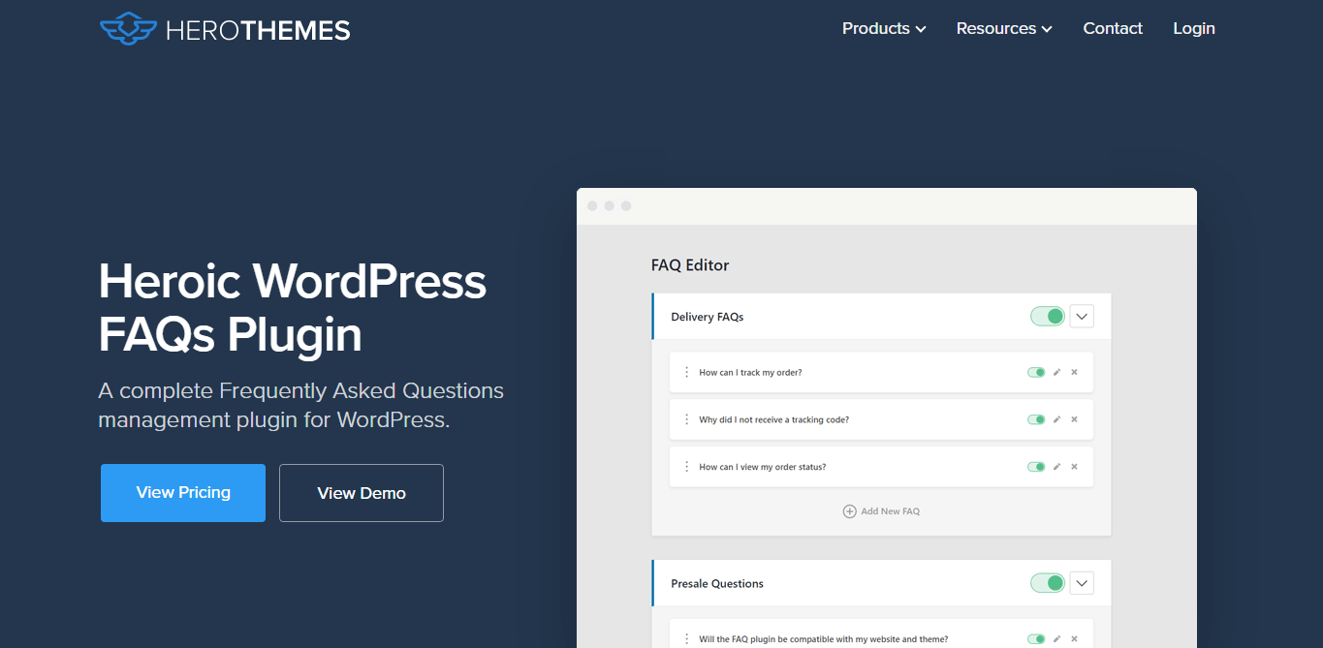Click the Products dropdown arrow

pyautogui.click(x=921, y=30)
